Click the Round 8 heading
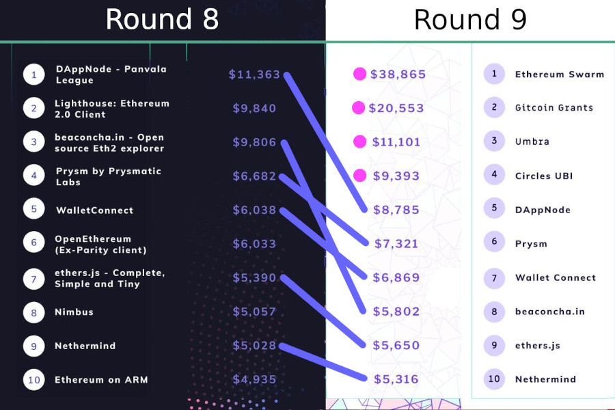This screenshot has height=410, width=615. tap(162, 20)
